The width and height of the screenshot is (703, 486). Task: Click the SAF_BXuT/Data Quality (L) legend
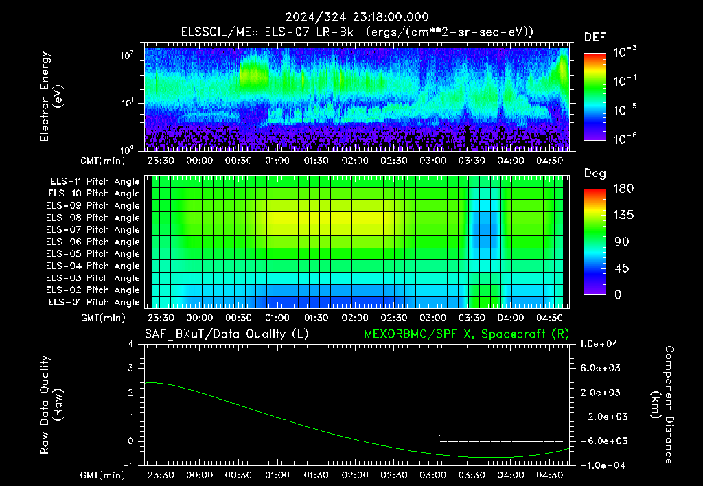coord(227,334)
